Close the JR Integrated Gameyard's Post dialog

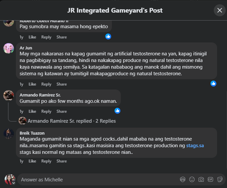pyautogui.click(x=219, y=10)
